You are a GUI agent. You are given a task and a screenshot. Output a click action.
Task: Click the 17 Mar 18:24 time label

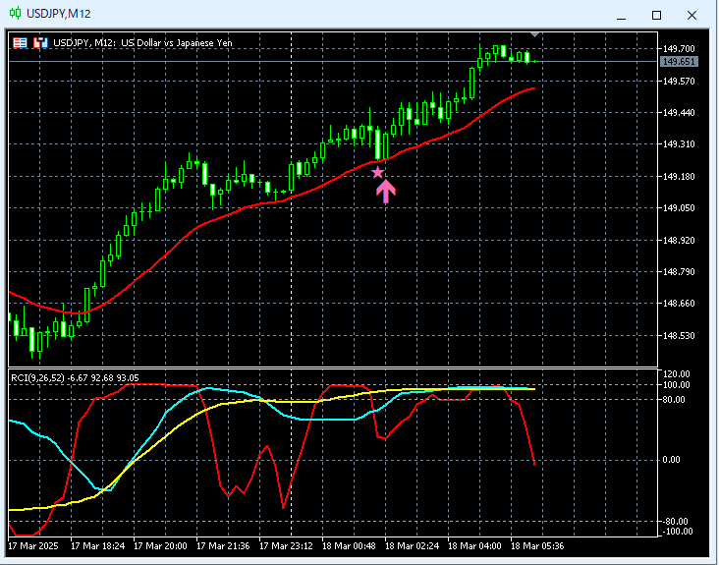(97, 546)
